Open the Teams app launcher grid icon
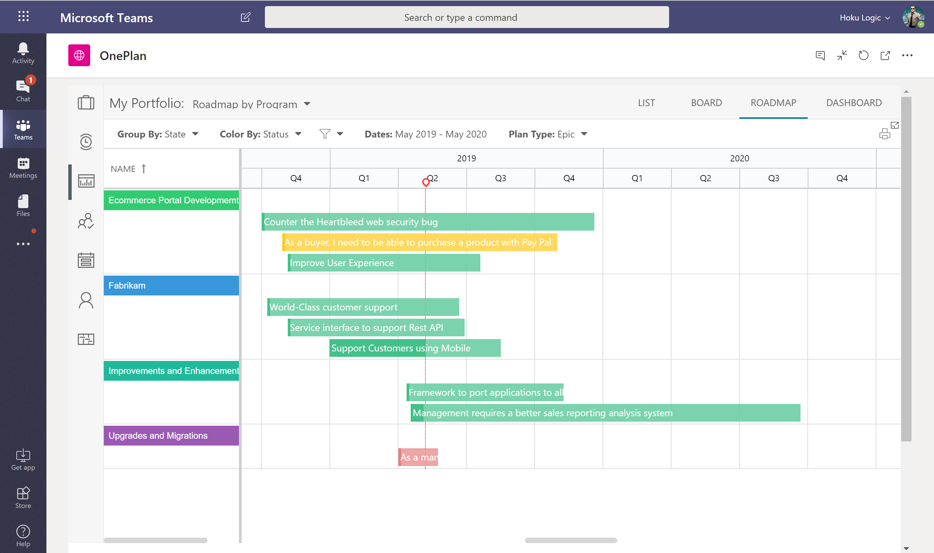This screenshot has height=553, width=934. (23, 16)
